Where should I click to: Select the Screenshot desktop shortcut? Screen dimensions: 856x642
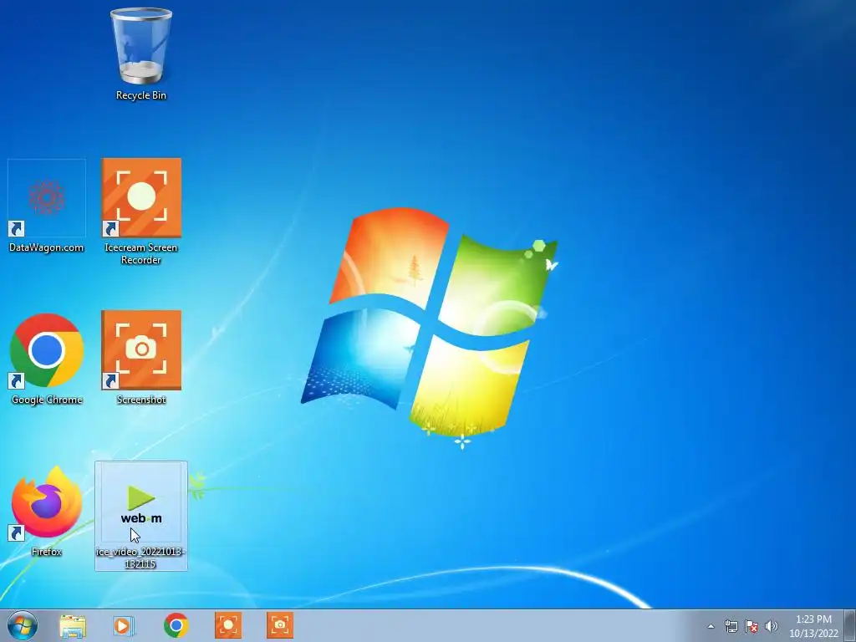(140, 358)
